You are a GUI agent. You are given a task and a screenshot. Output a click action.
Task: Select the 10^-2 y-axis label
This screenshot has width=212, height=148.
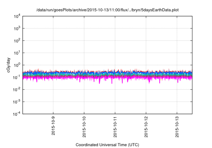point(17,90)
